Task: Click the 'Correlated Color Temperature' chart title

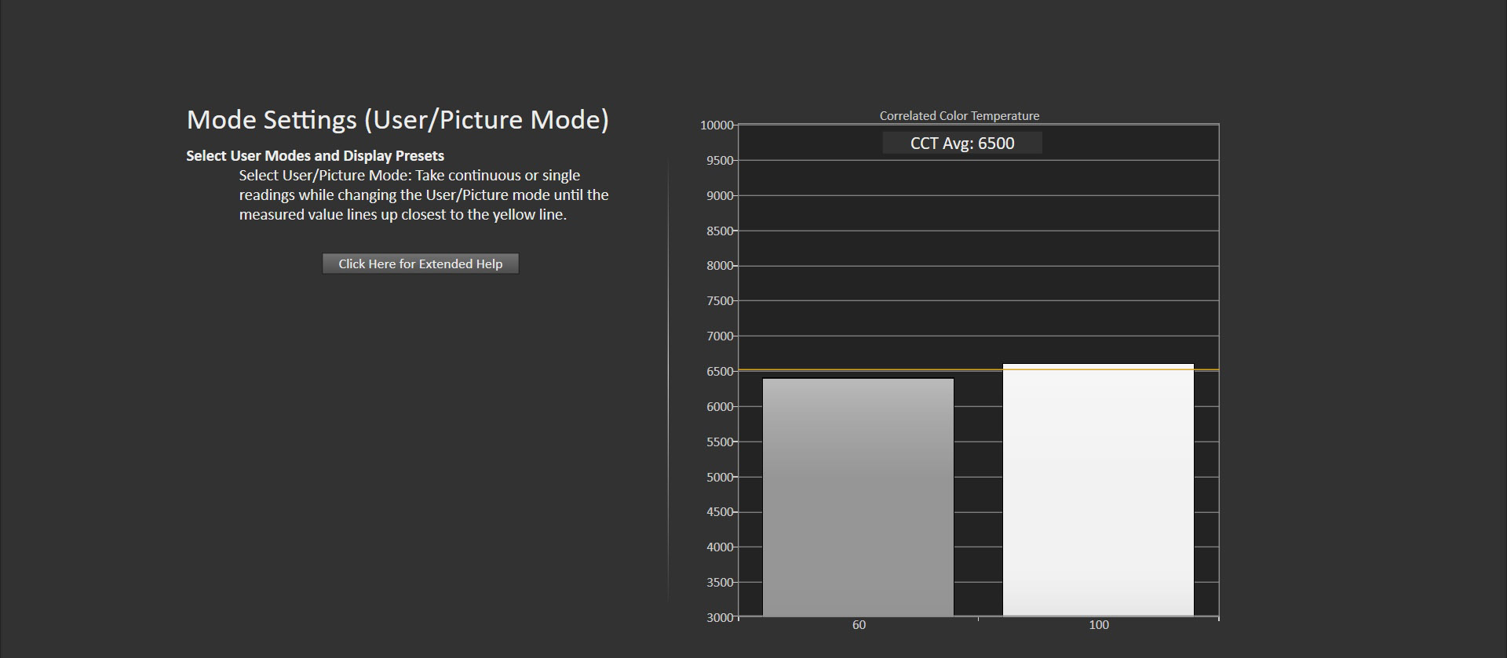Action: tap(959, 115)
